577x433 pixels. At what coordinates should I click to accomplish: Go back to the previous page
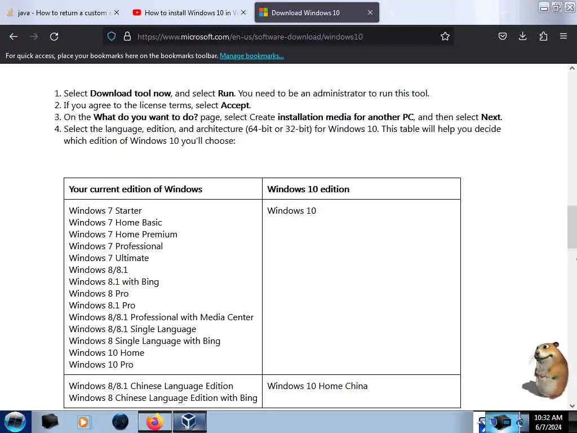[x=14, y=37]
